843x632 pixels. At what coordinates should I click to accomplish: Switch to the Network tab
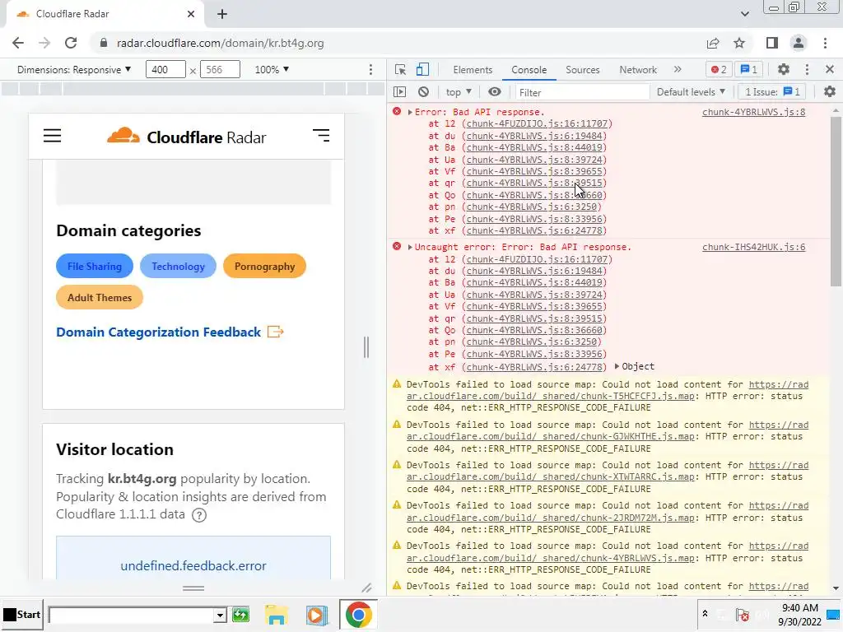pos(638,70)
